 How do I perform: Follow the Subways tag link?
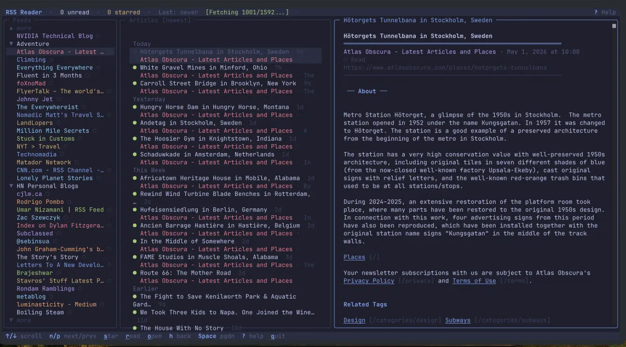(x=458, y=320)
